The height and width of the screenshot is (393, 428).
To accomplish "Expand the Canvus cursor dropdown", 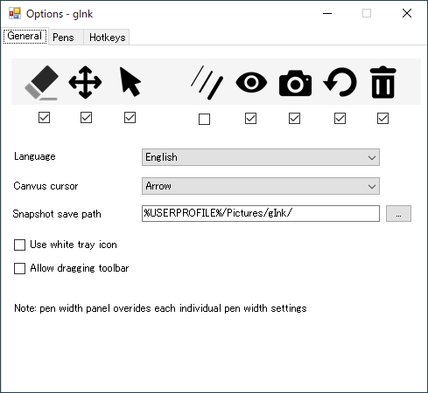I will (x=261, y=186).
